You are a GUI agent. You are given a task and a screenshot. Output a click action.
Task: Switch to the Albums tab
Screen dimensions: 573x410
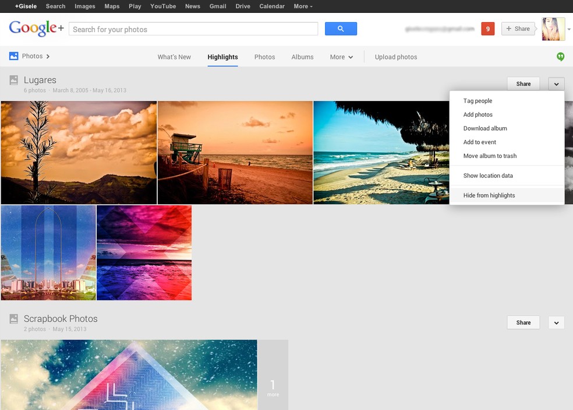click(x=302, y=57)
